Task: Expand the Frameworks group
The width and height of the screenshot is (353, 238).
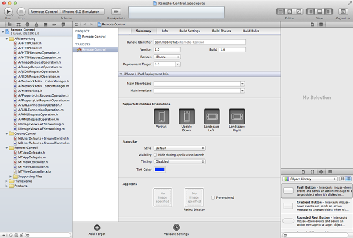Action: pos(6,181)
